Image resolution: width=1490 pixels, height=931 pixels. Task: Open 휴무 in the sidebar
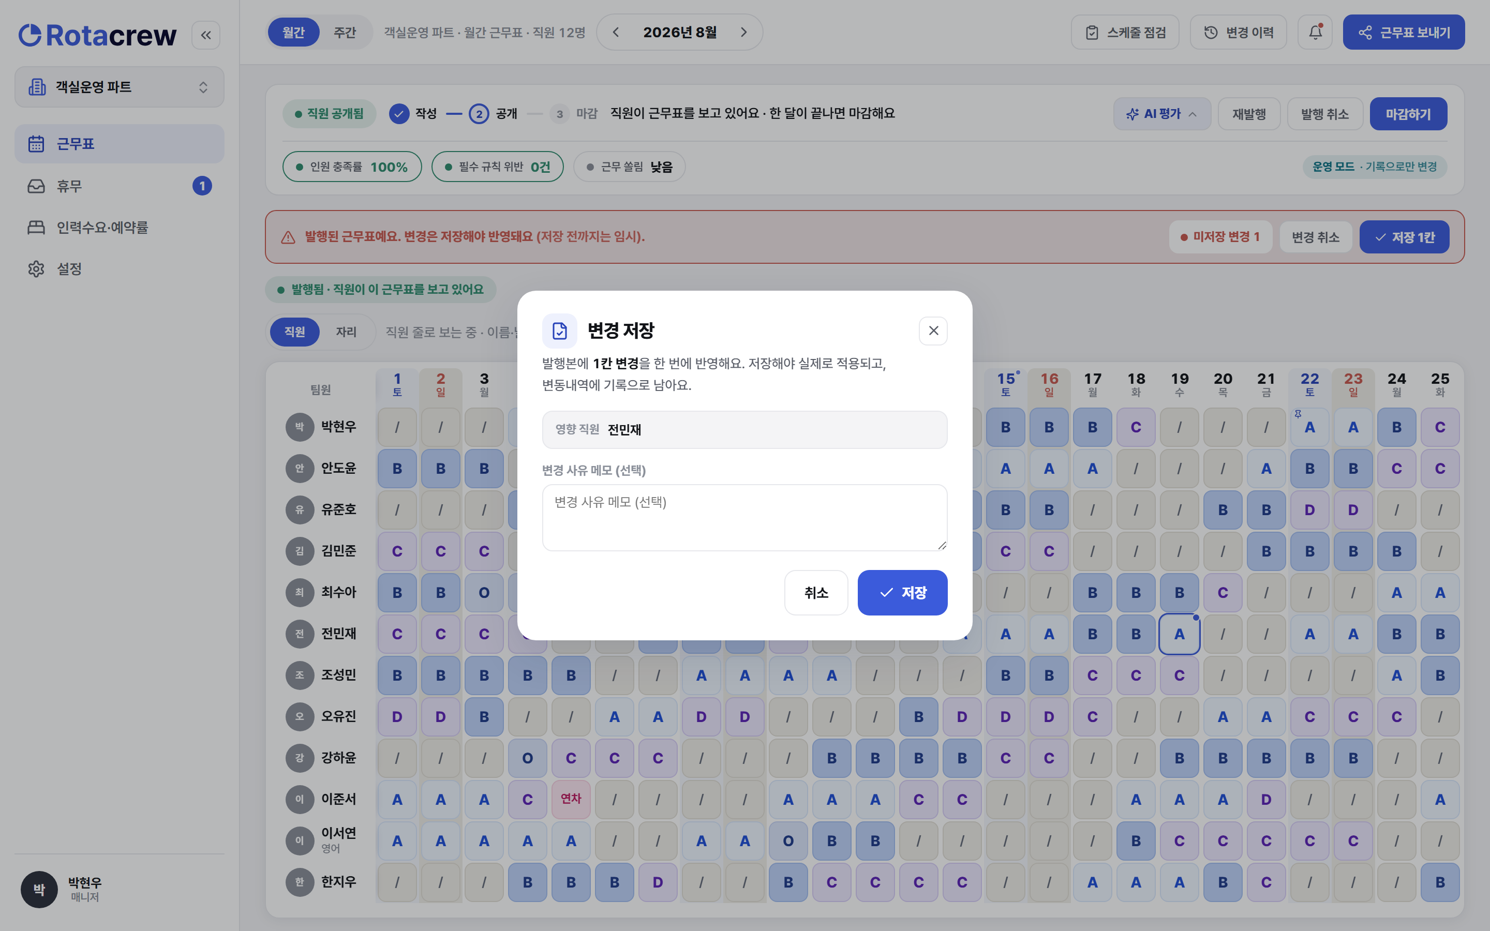[x=120, y=186]
